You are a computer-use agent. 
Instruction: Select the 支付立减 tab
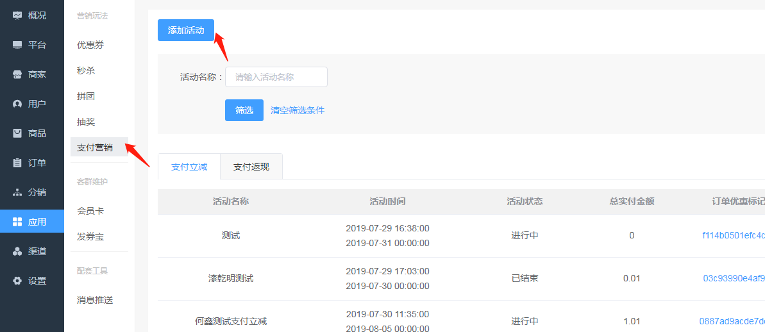tap(189, 167)
